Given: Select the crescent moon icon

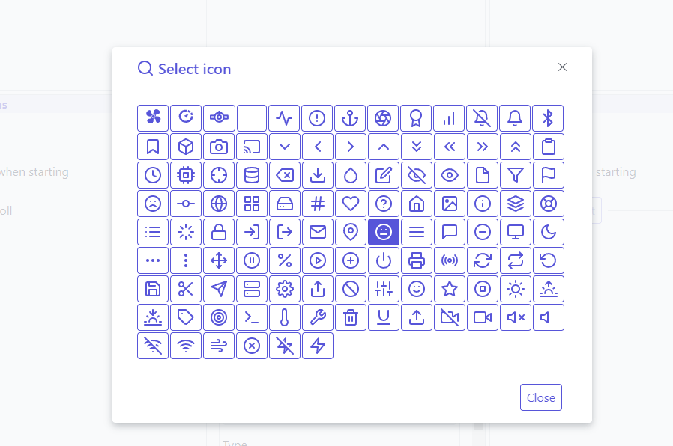Looking at the screenshot, I should point(549,232).
